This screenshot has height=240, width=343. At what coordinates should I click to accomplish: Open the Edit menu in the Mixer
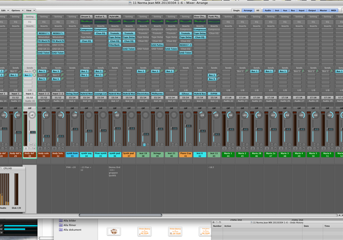coord(5,10)
